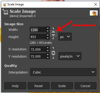Click into the Y resolution field
Viewport: 100px width, 93px height.
38,56
